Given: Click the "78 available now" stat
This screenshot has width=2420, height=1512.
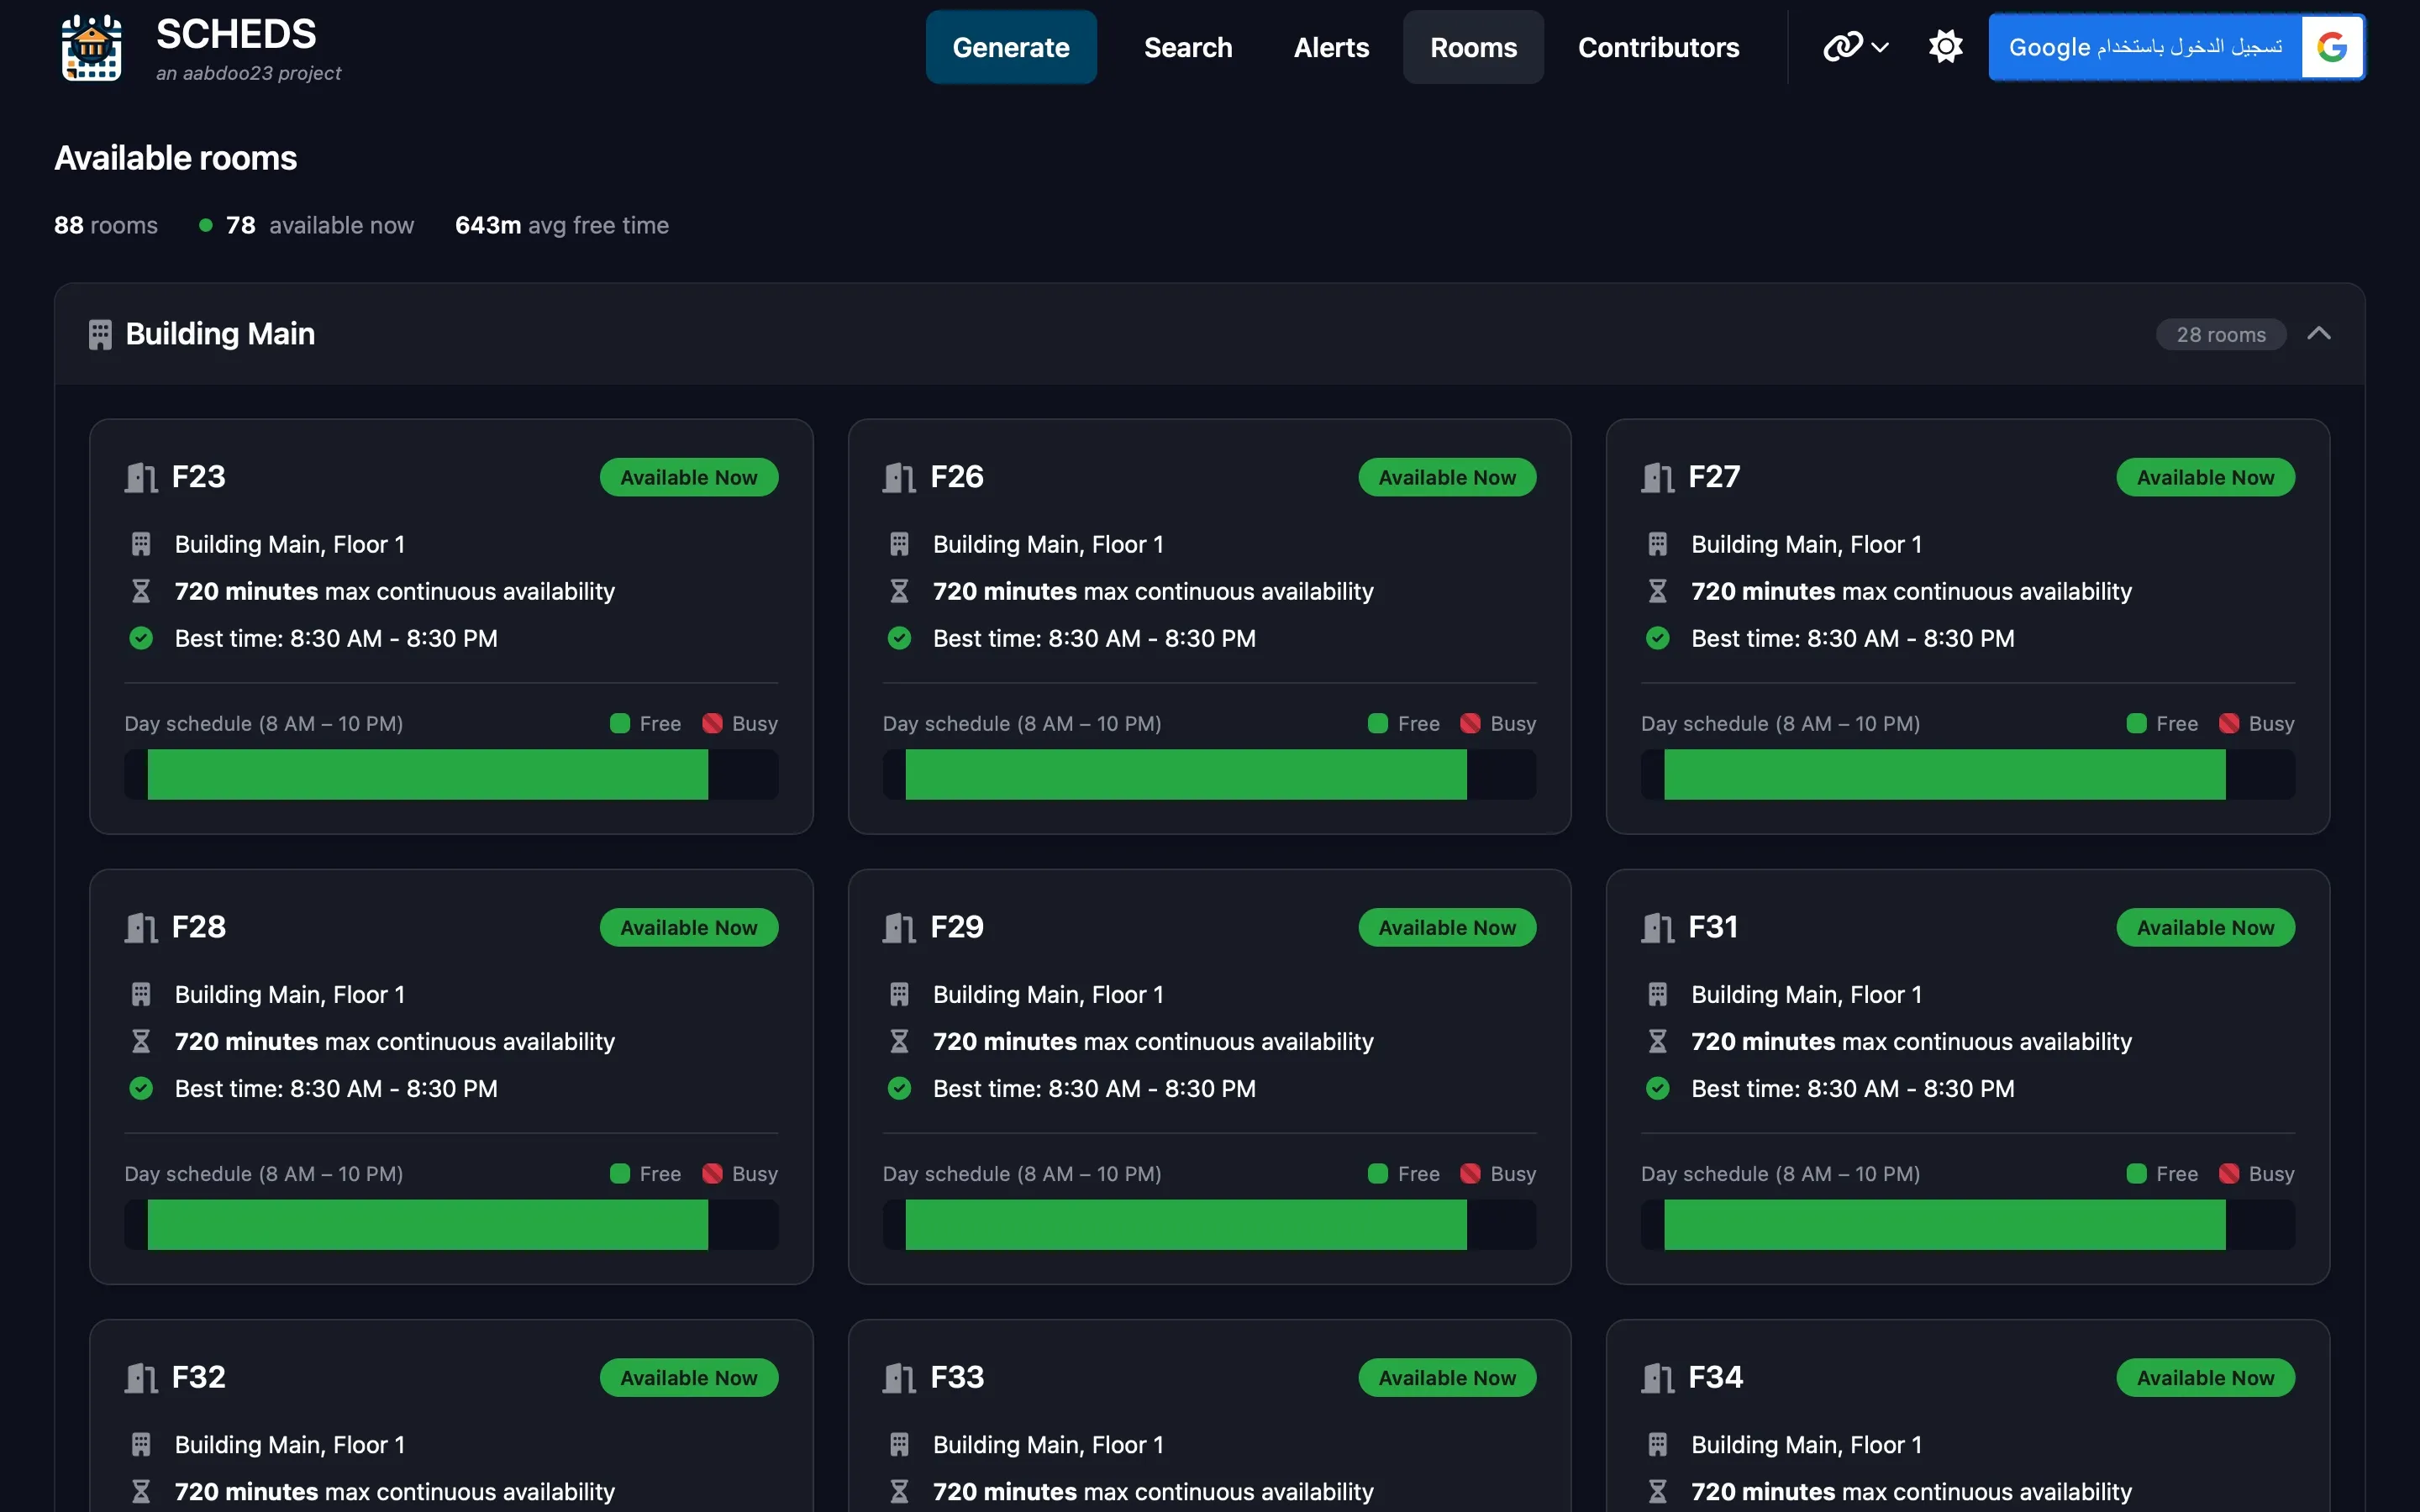Looking at the screenshot, I should tap(306, 225).
